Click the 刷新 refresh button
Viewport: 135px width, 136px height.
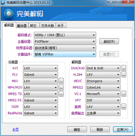(100, 129)
